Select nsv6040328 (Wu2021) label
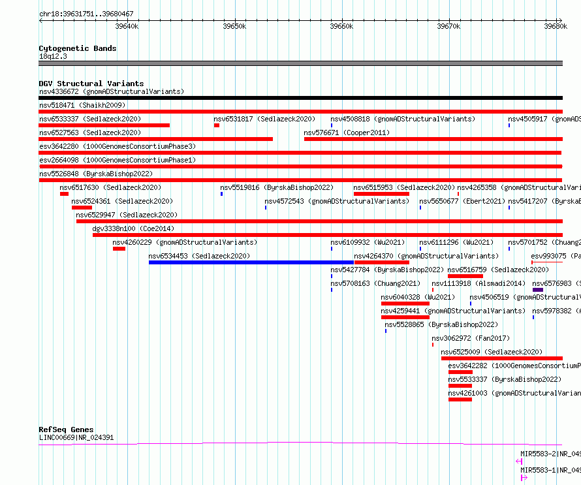The height and width of the screenshot is (485, 581). [x=418, y=297]
